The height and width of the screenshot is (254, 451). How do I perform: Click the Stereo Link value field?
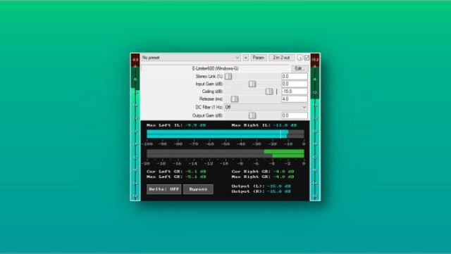pyautogui.click(x=295, y=77)
